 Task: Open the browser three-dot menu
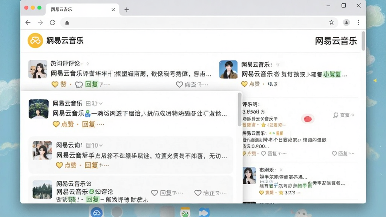pyautogui.click(x=358, y=23)
